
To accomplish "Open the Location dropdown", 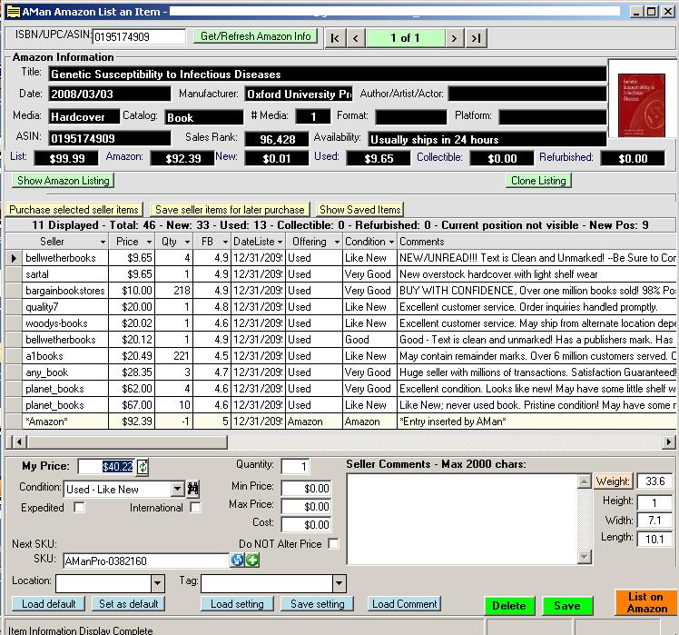I will [x=158, y=583].
